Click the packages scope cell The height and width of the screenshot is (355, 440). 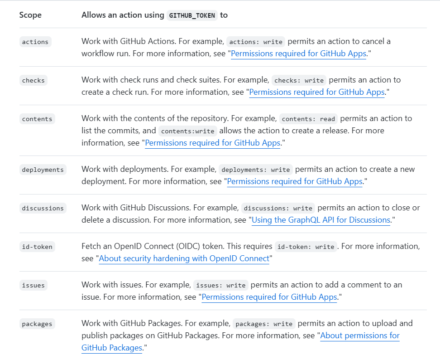pyautogui.click(x=37, y=324)
